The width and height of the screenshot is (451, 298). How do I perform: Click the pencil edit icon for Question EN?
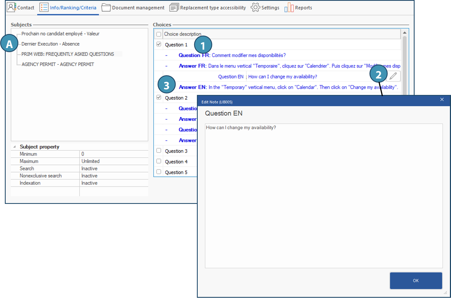(x=393, y=76)
